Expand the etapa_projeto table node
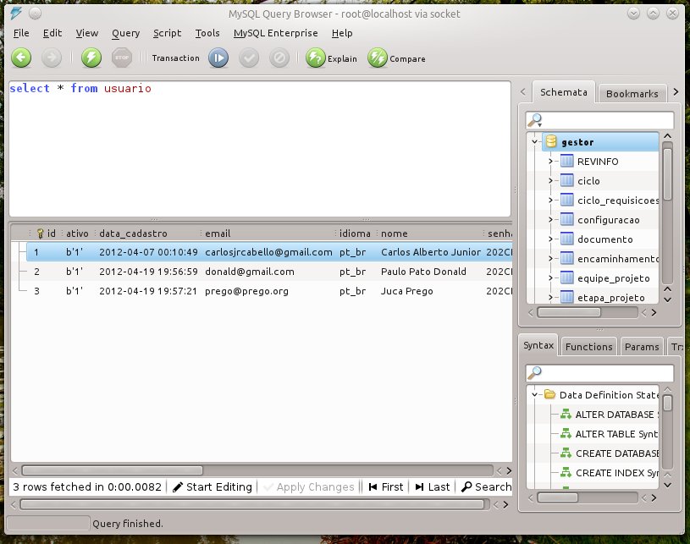 point(550,297)
